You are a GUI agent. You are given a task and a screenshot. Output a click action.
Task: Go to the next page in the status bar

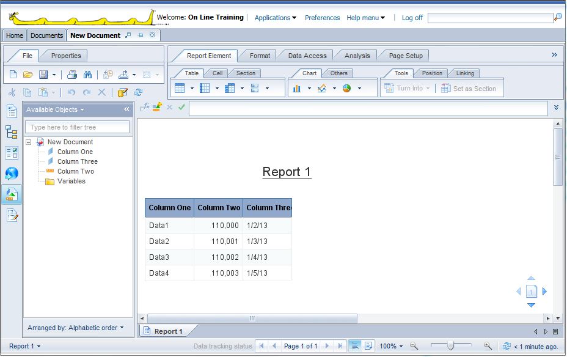(x=327, y=346)
